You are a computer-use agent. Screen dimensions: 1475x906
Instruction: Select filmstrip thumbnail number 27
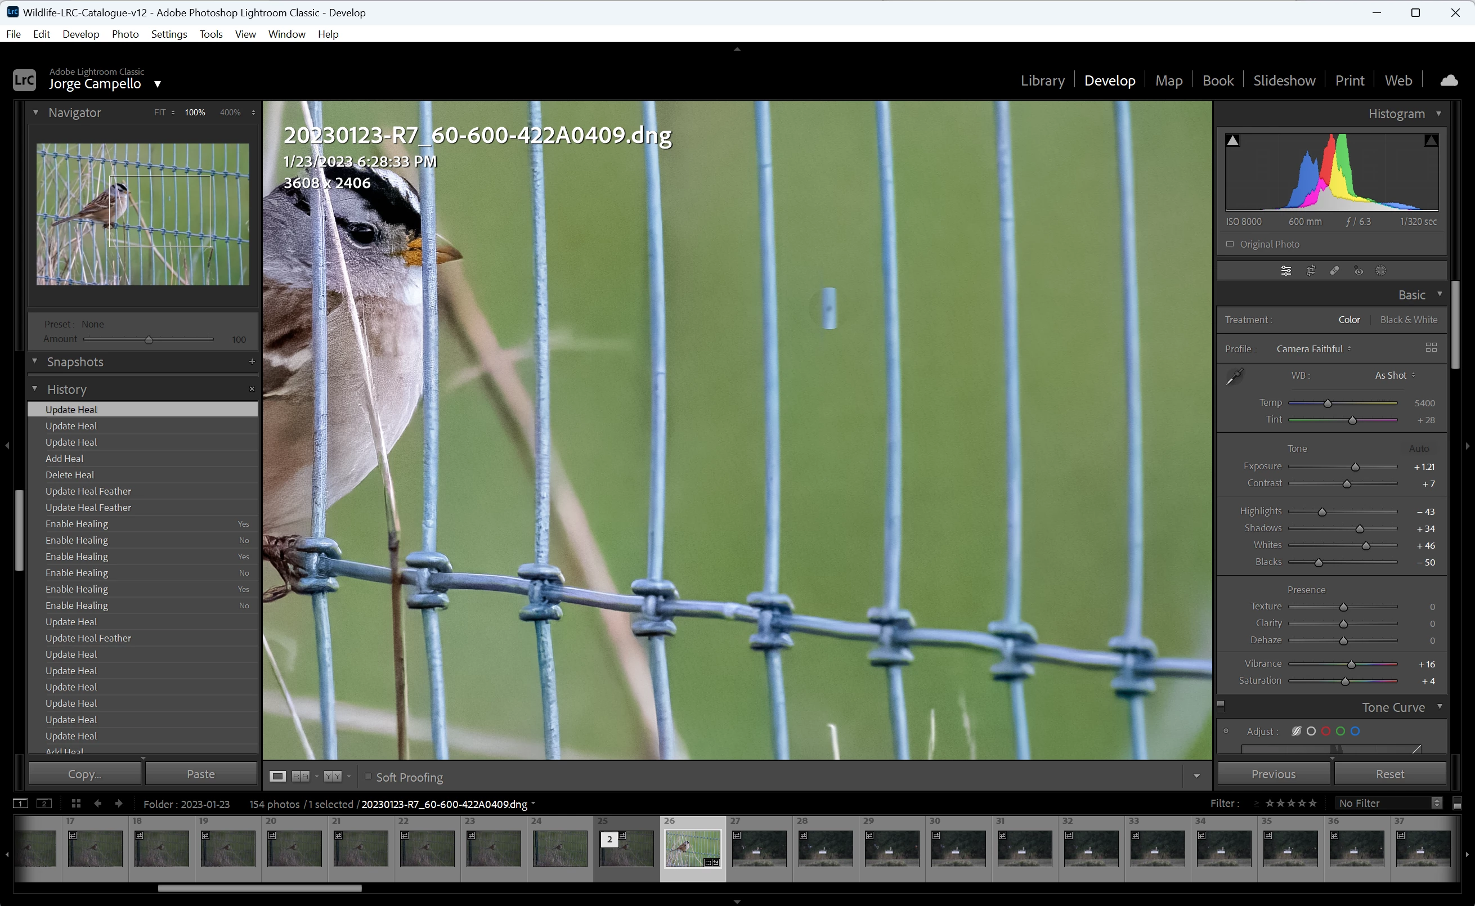[759, 847]
